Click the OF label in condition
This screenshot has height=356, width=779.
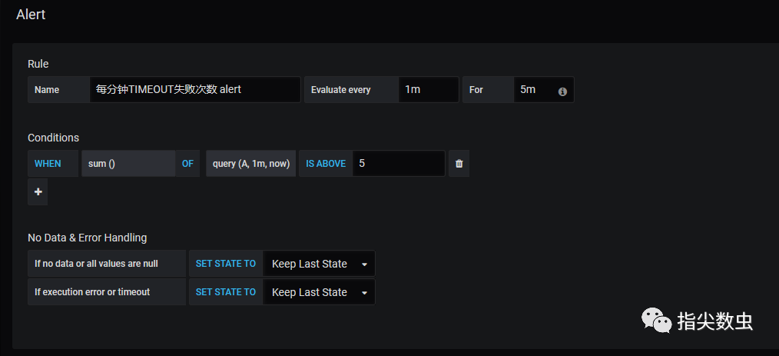pos(187,164)
